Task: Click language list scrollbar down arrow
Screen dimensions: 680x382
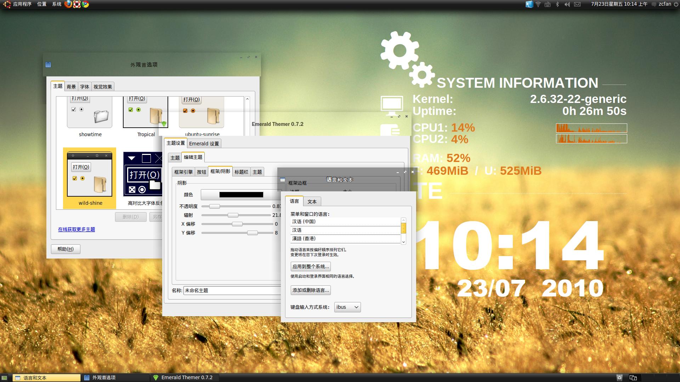Action: point(403,242)
